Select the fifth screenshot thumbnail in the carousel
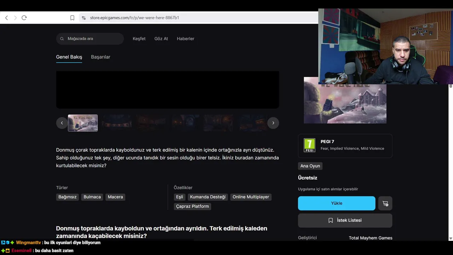 click(219, 123)
